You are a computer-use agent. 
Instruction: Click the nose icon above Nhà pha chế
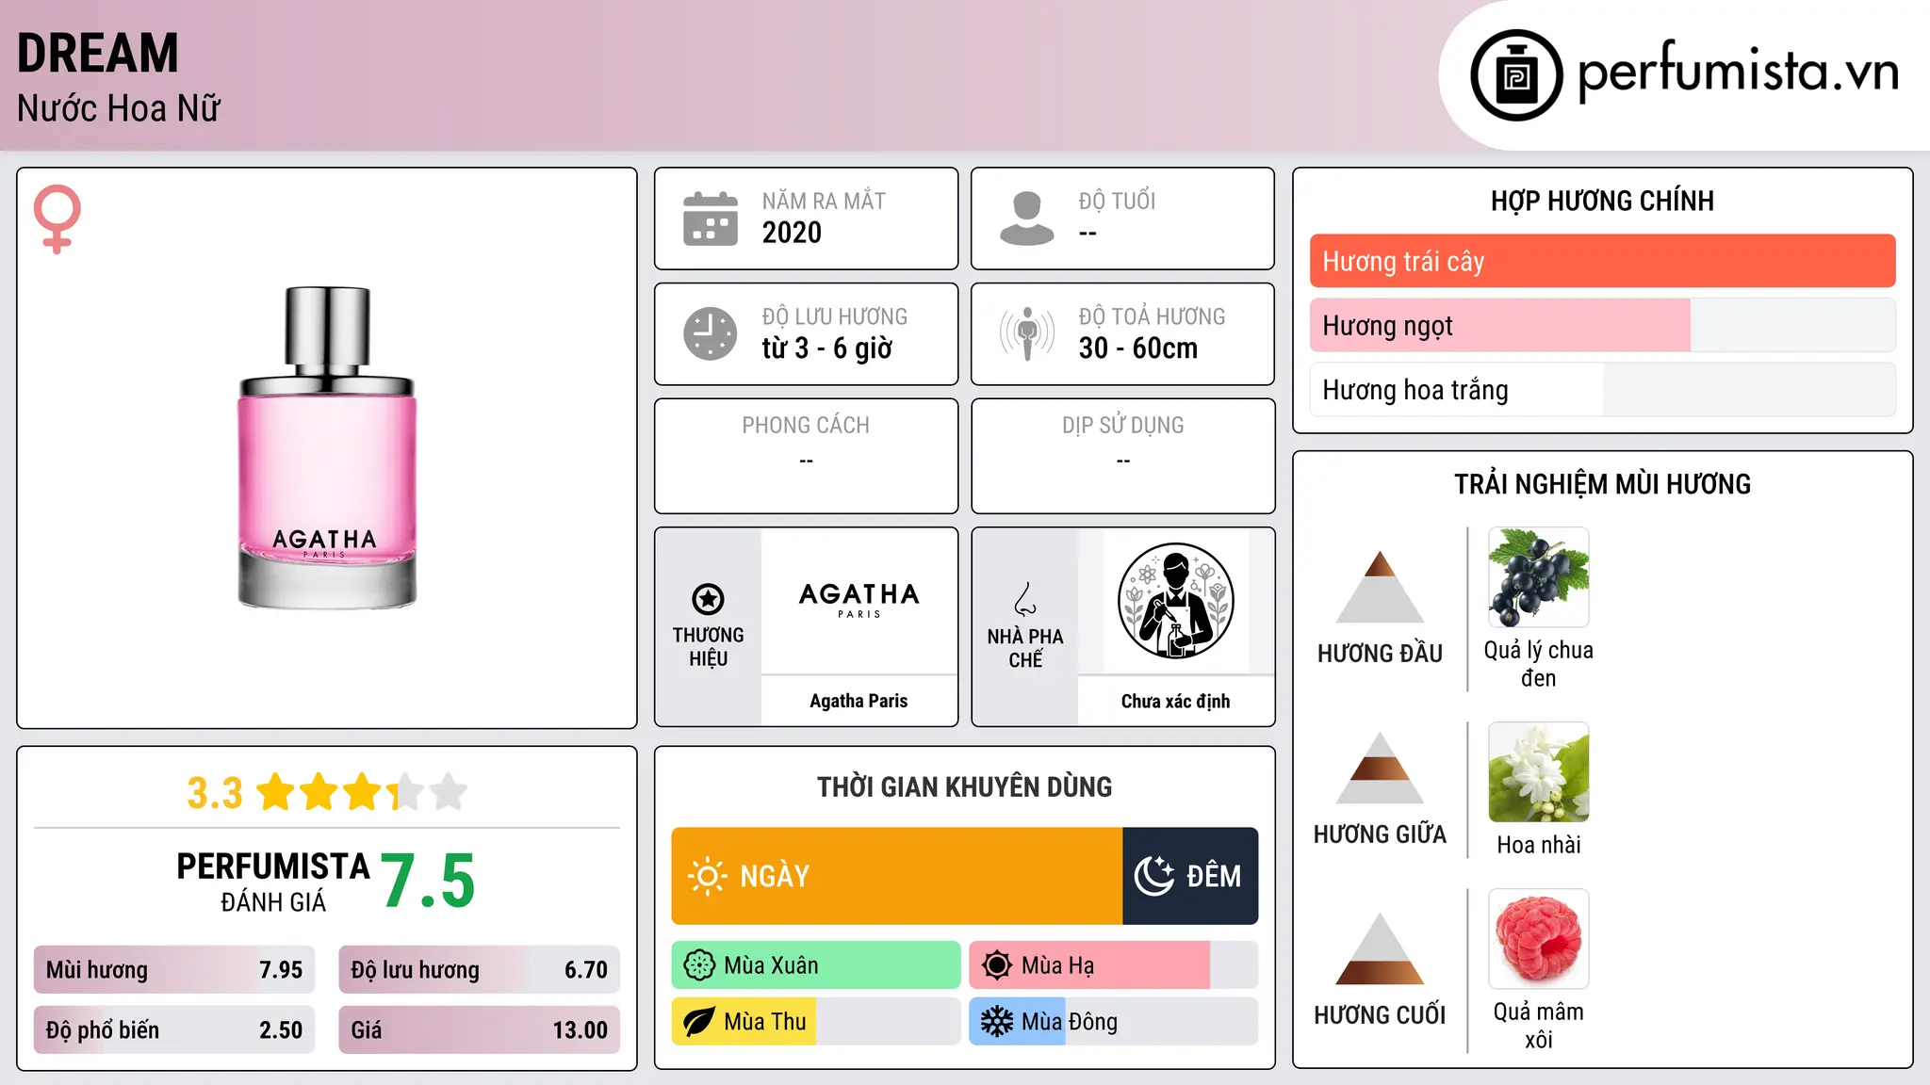1025,599
